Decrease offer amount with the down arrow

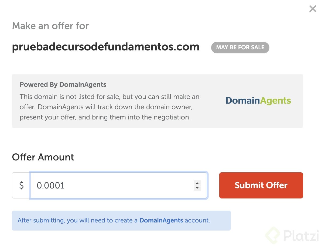197,188
